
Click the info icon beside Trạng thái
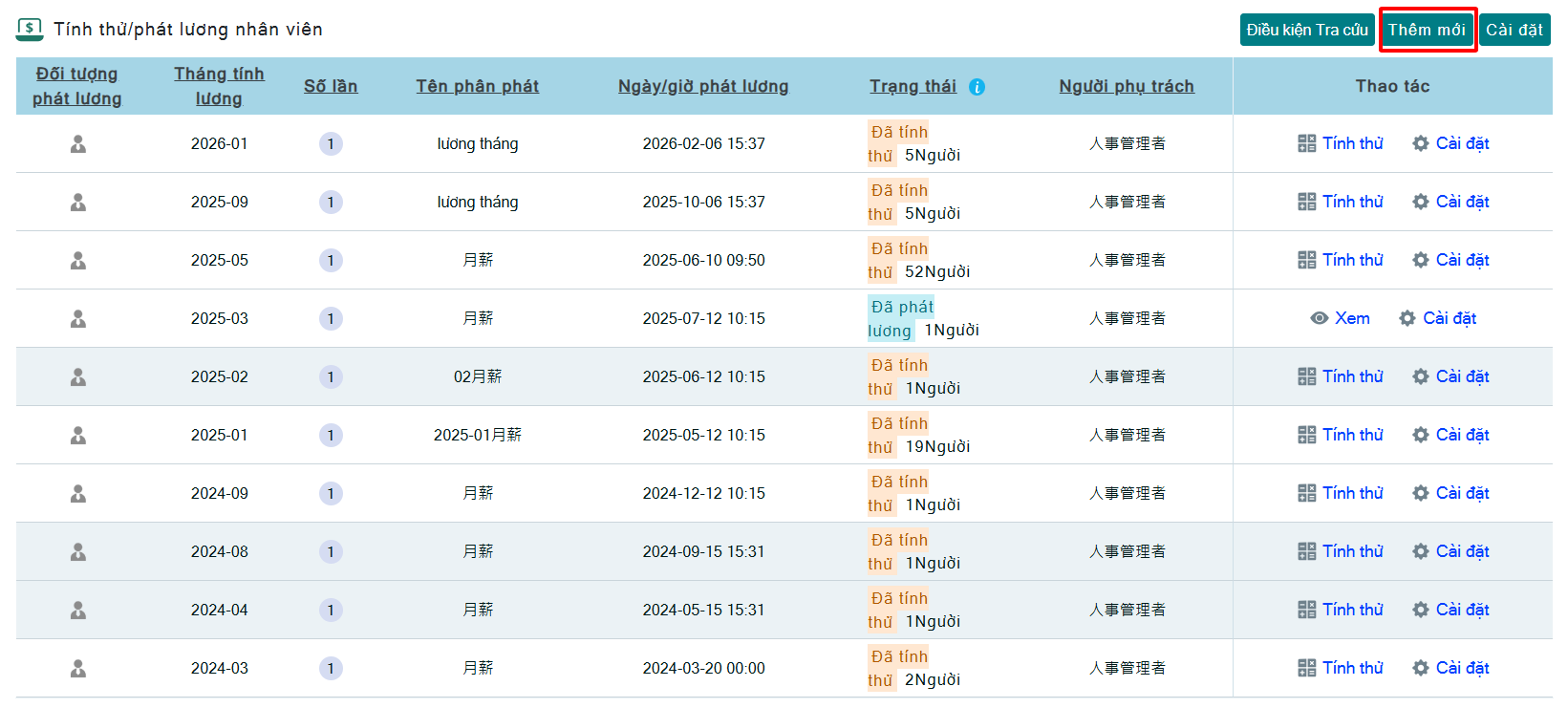pos(977,87)
